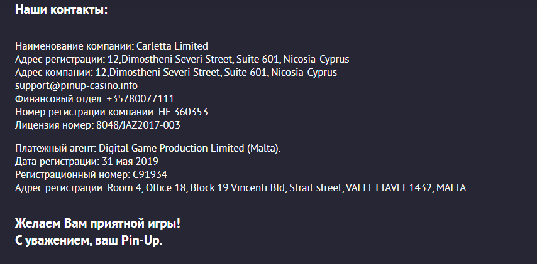The height and width of the screenshot is (264, 537).
Task: Click the registration number C91934
Action: point(150,174)
